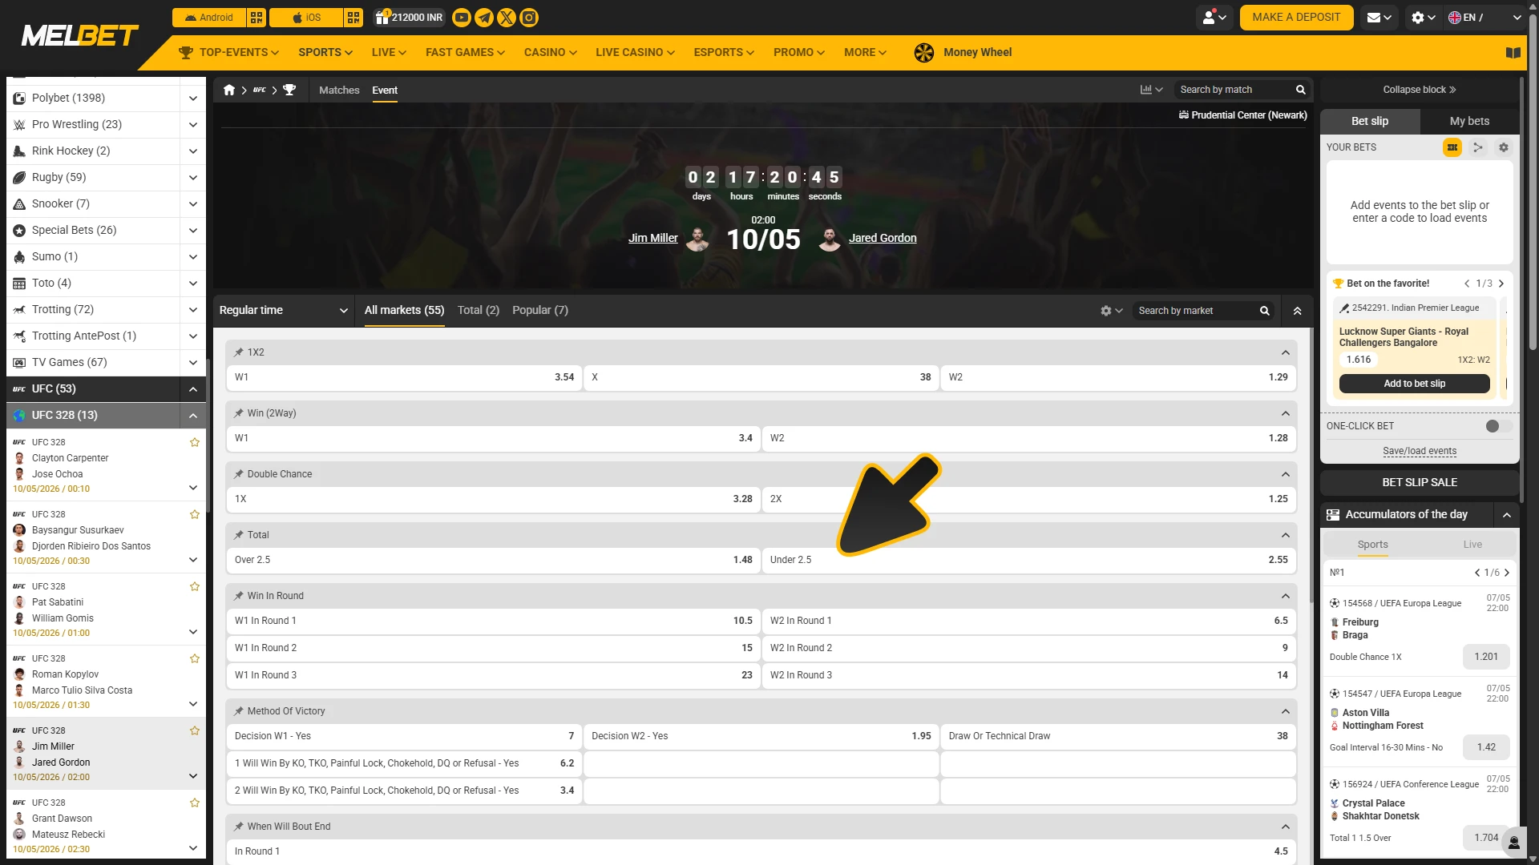Image resolution: width=1539 pixels, height=865 pixels.
Task: Switch to the My bets tab
Action: pos(1469,121)
